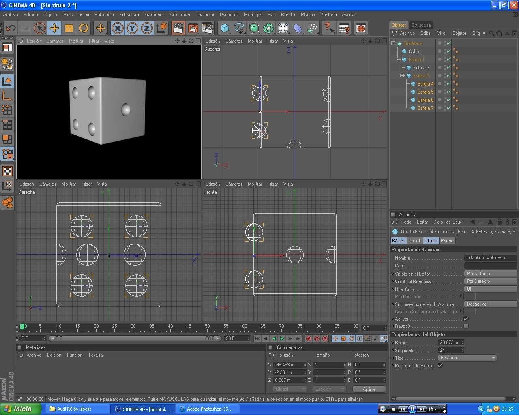Toggle the green check for Esfera 2

coord(449,68)
